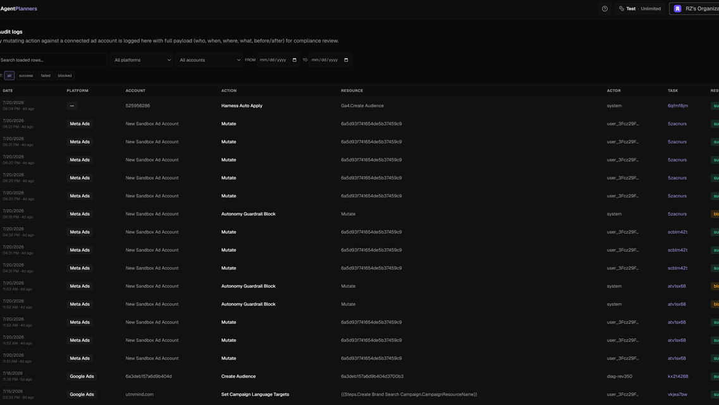This screenshot has height=405, width=719.
Task: Click Autonomy Guardrail Block in the 06:19 PM row
Action: click(x=248, y=214)
